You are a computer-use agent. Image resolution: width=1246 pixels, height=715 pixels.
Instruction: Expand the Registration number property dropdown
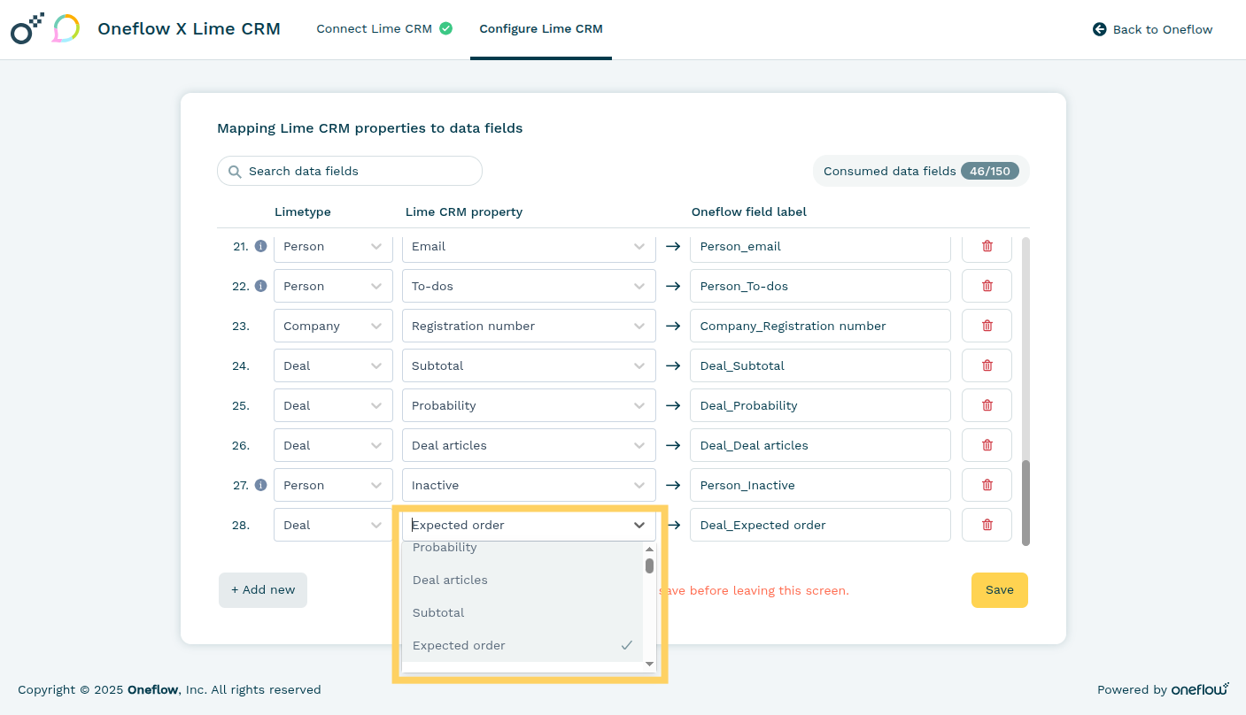(528, 326)
